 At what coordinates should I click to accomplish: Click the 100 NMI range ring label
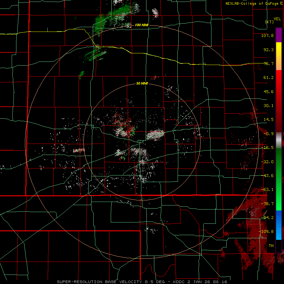142,25
